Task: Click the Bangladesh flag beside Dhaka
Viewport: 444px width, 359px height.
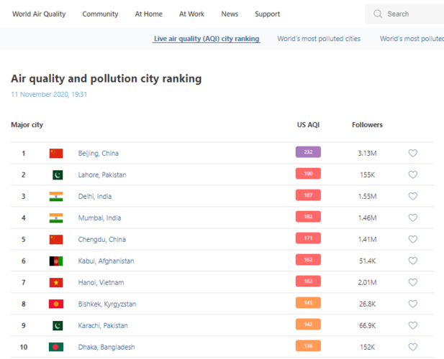Action: pos(56,347)
